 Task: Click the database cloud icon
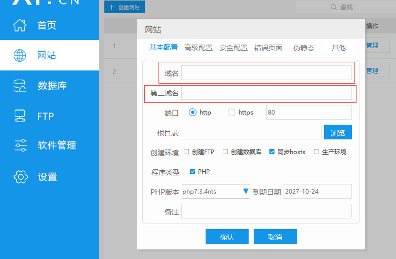pos(20,86)
